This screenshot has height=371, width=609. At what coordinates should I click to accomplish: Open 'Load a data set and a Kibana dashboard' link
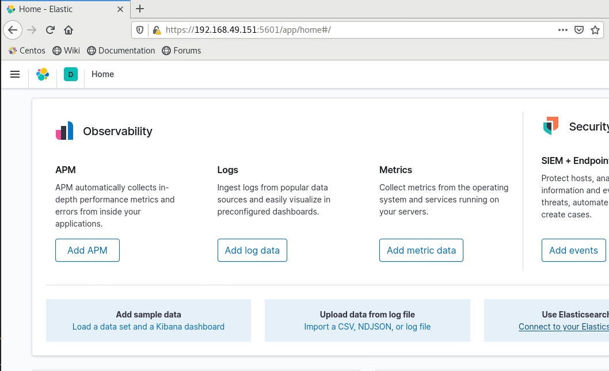click(x=149, y=327)
